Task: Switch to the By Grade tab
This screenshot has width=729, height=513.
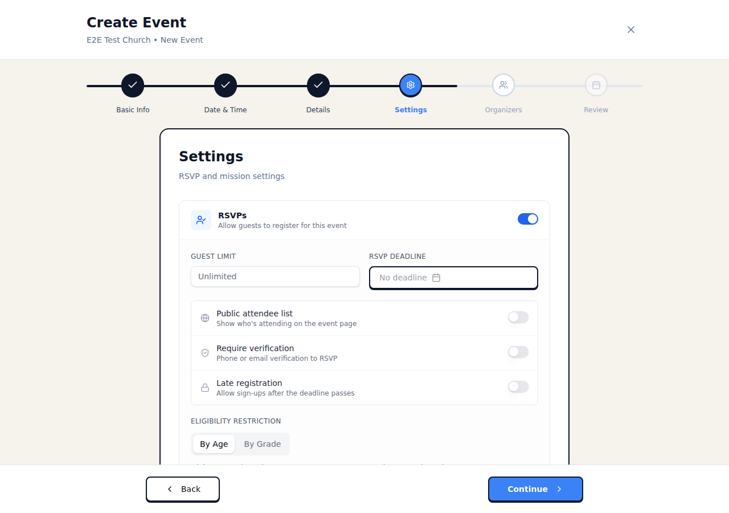Action: (263, 443)
